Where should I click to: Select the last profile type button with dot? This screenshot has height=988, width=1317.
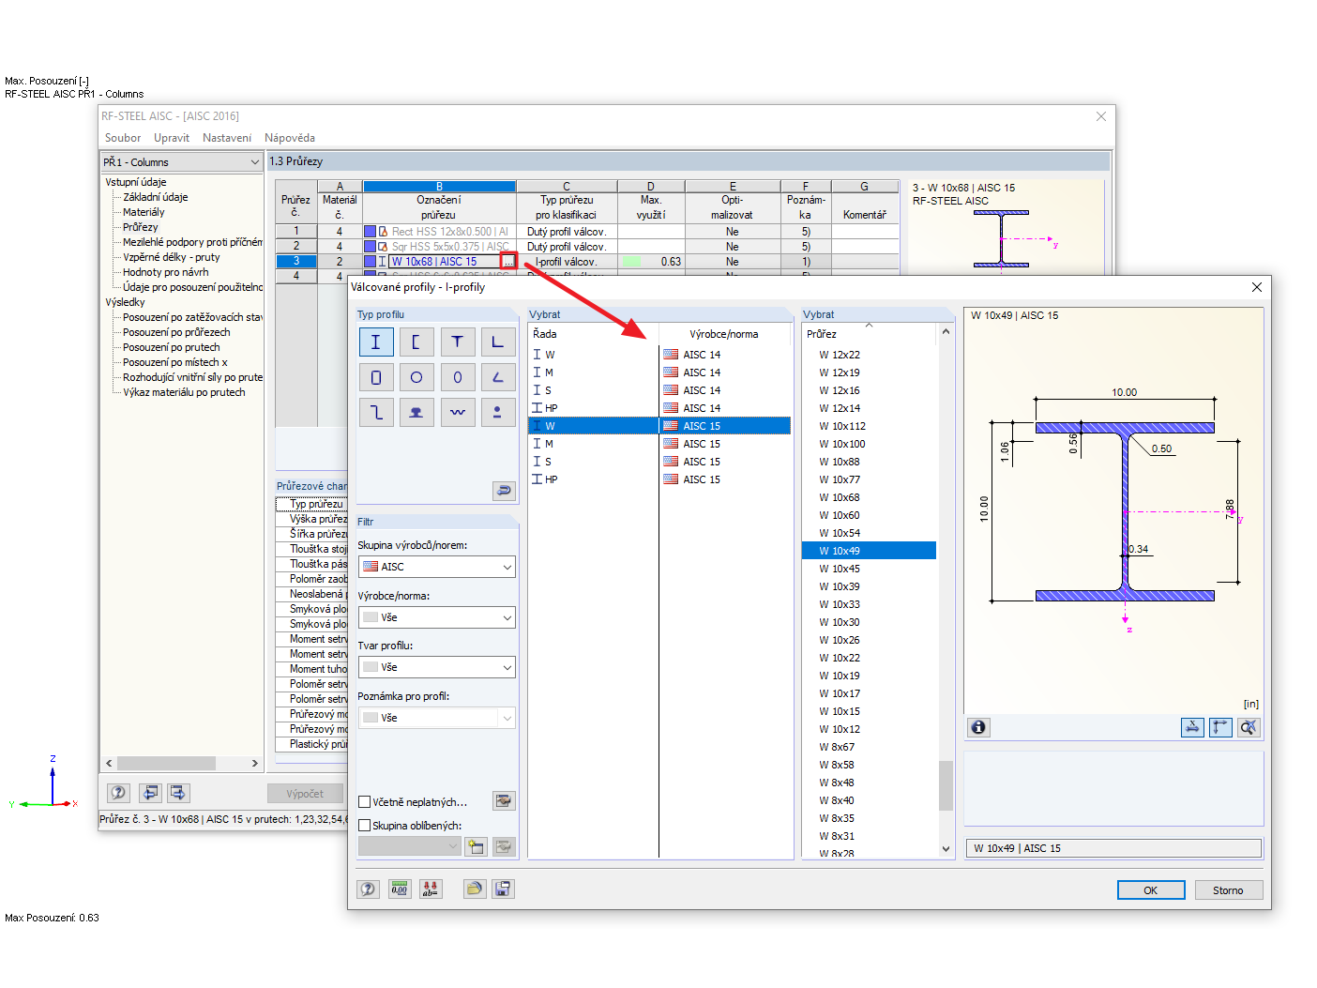click(497, 412)
